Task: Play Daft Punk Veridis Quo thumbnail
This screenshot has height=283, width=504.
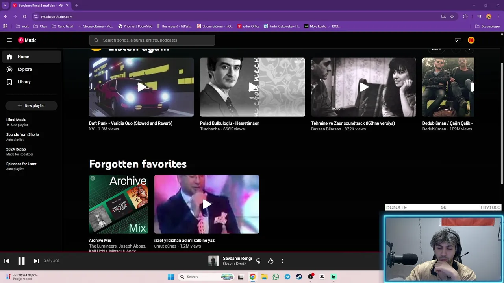Action: point(141,87)
